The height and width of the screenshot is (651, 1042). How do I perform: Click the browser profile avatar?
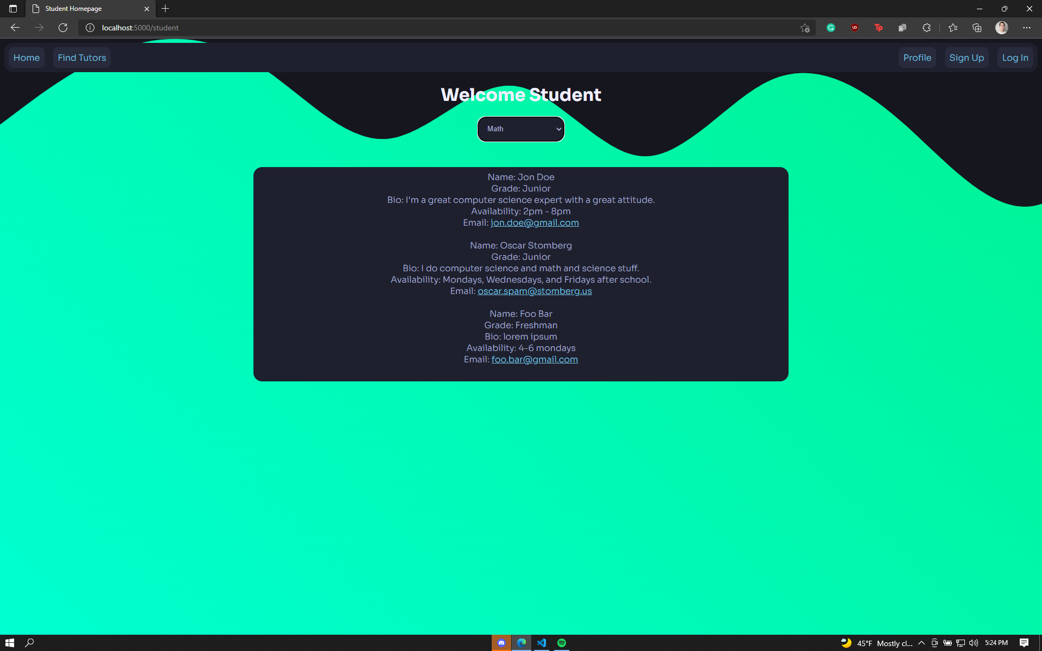click(x=1001, y=28)
